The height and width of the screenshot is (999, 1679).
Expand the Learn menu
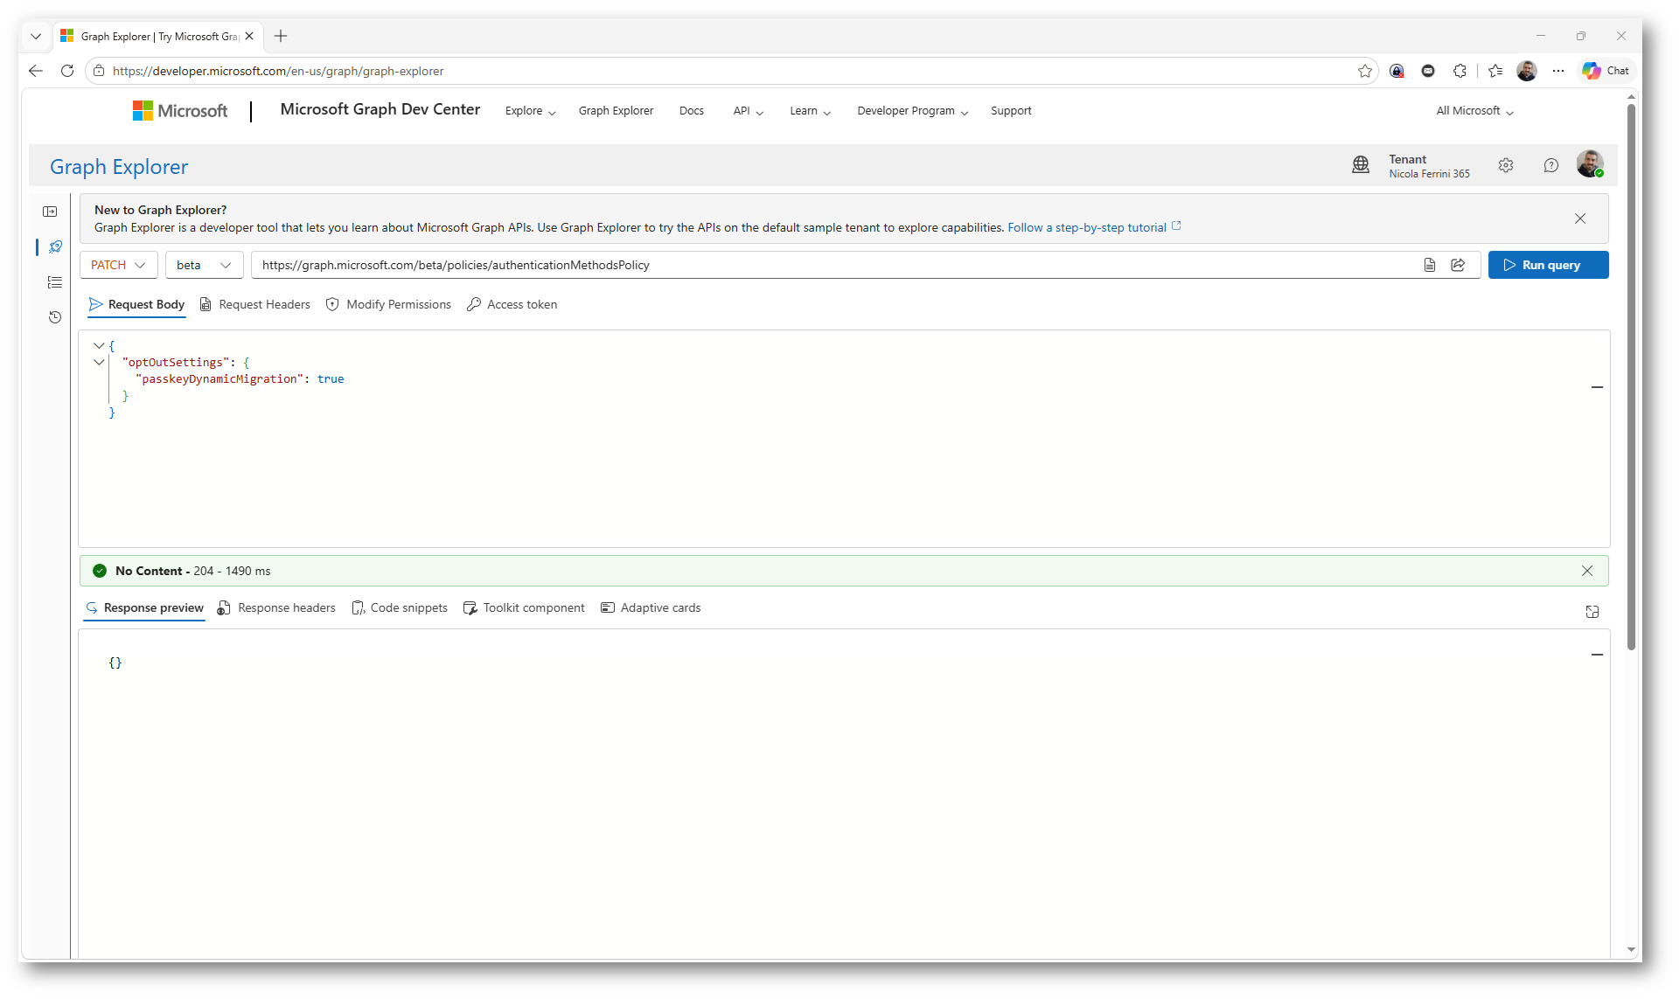(810, 111)
